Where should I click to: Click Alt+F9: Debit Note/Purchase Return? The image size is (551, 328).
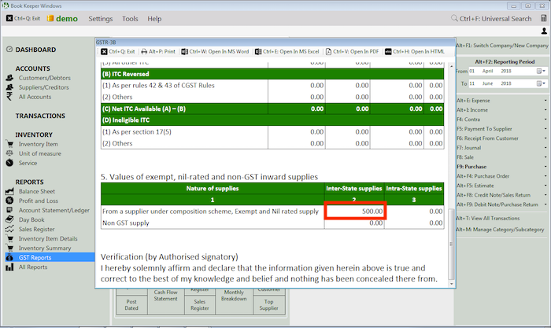(x=497, y=205)
